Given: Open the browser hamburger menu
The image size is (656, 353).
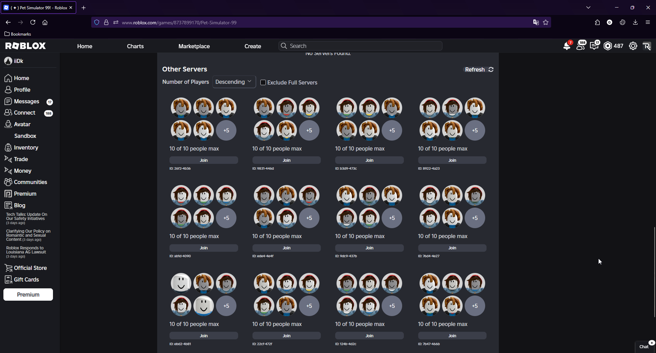Looking at the screenshot, I should 648,22.
